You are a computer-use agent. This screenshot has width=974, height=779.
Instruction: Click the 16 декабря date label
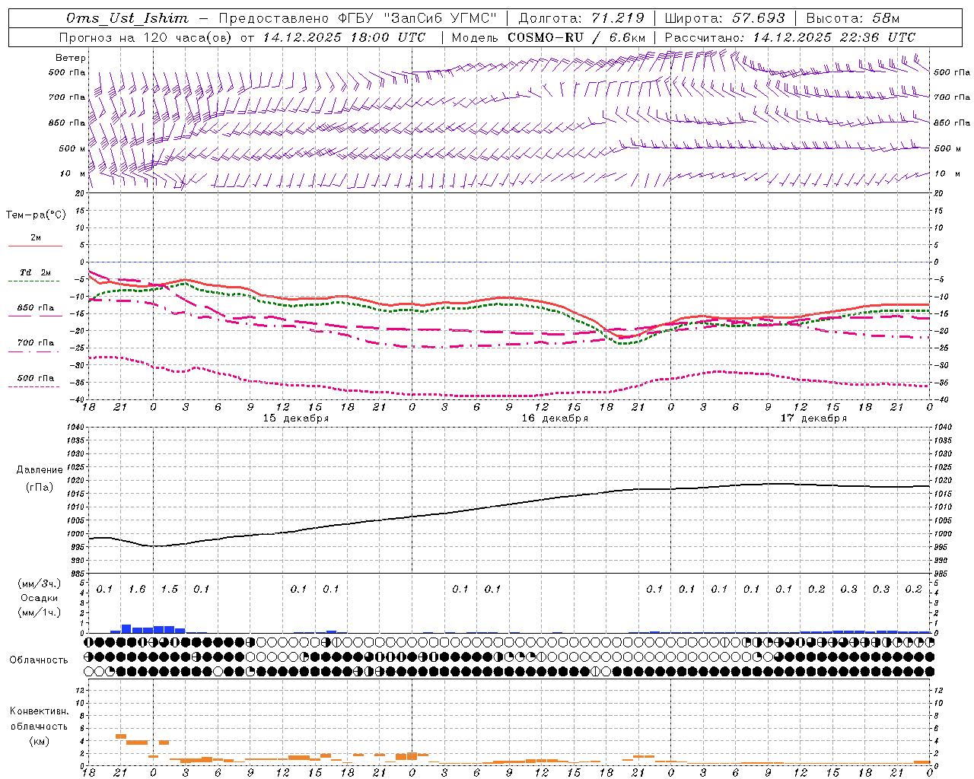555,418
